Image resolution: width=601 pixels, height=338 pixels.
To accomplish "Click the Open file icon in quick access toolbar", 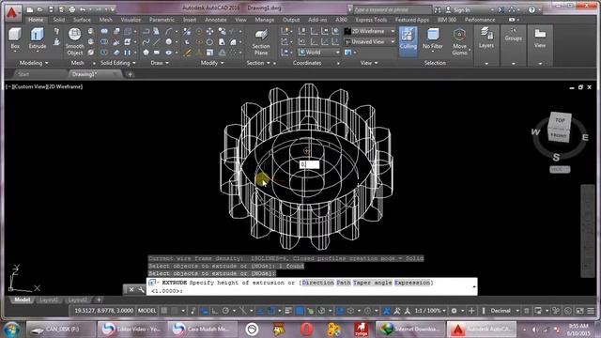I will (x=39, y=9).
